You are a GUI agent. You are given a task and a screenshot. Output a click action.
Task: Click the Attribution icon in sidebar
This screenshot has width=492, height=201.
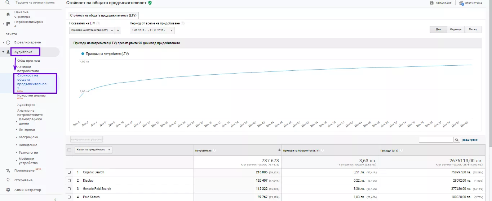[8, 170]
